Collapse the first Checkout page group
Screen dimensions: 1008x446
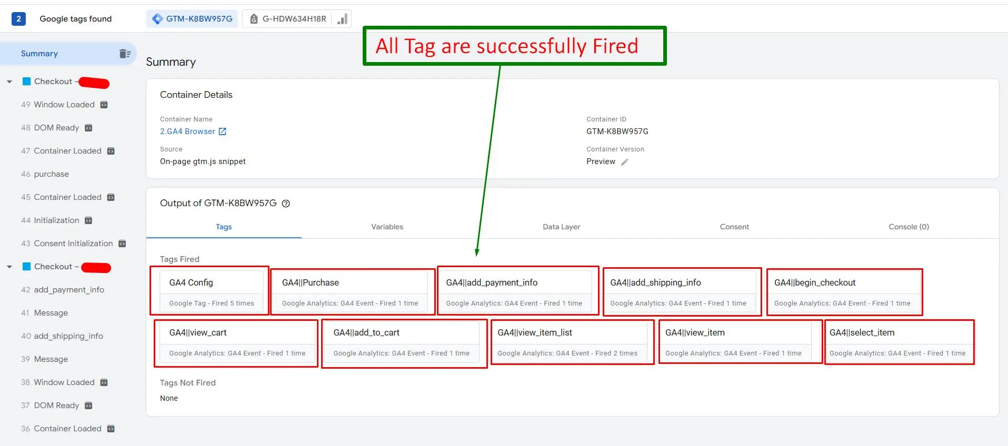(x=9, y=82)
